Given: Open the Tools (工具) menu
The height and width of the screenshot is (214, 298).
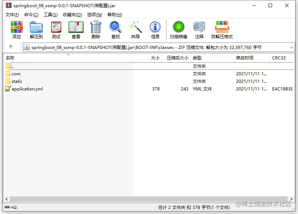Looking at the screenshot, I should click(50, 15).
